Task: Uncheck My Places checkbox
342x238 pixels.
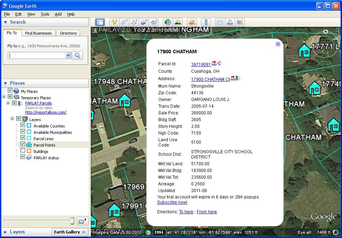Action: [x=10, y=90]
